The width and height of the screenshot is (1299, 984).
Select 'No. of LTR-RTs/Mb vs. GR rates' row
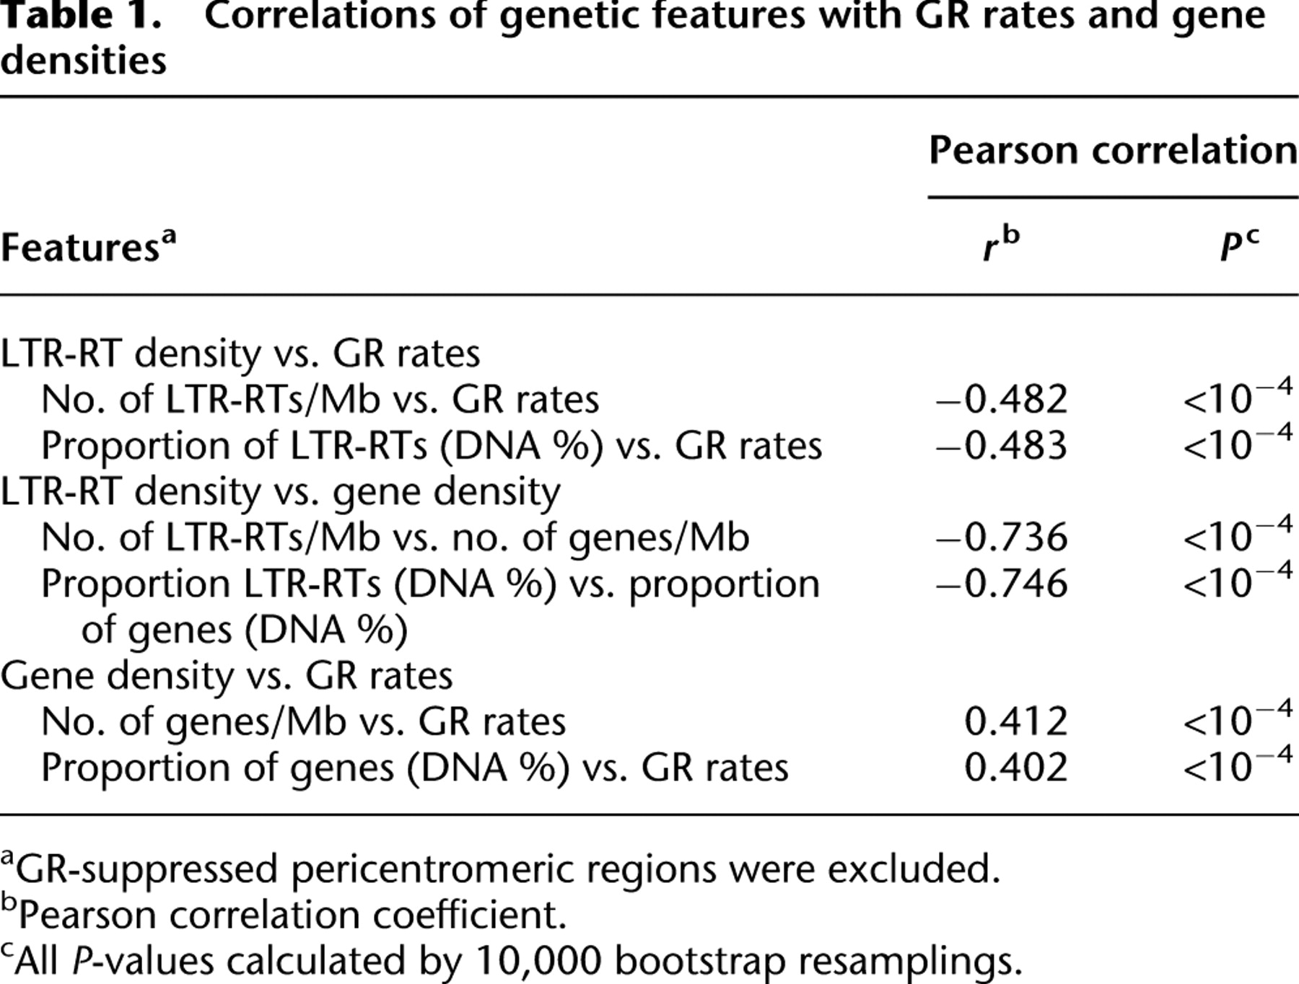(x=320, y=400)
